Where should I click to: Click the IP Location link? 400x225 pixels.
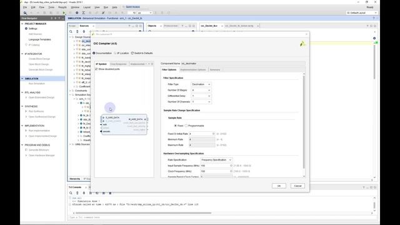point(122,53)
